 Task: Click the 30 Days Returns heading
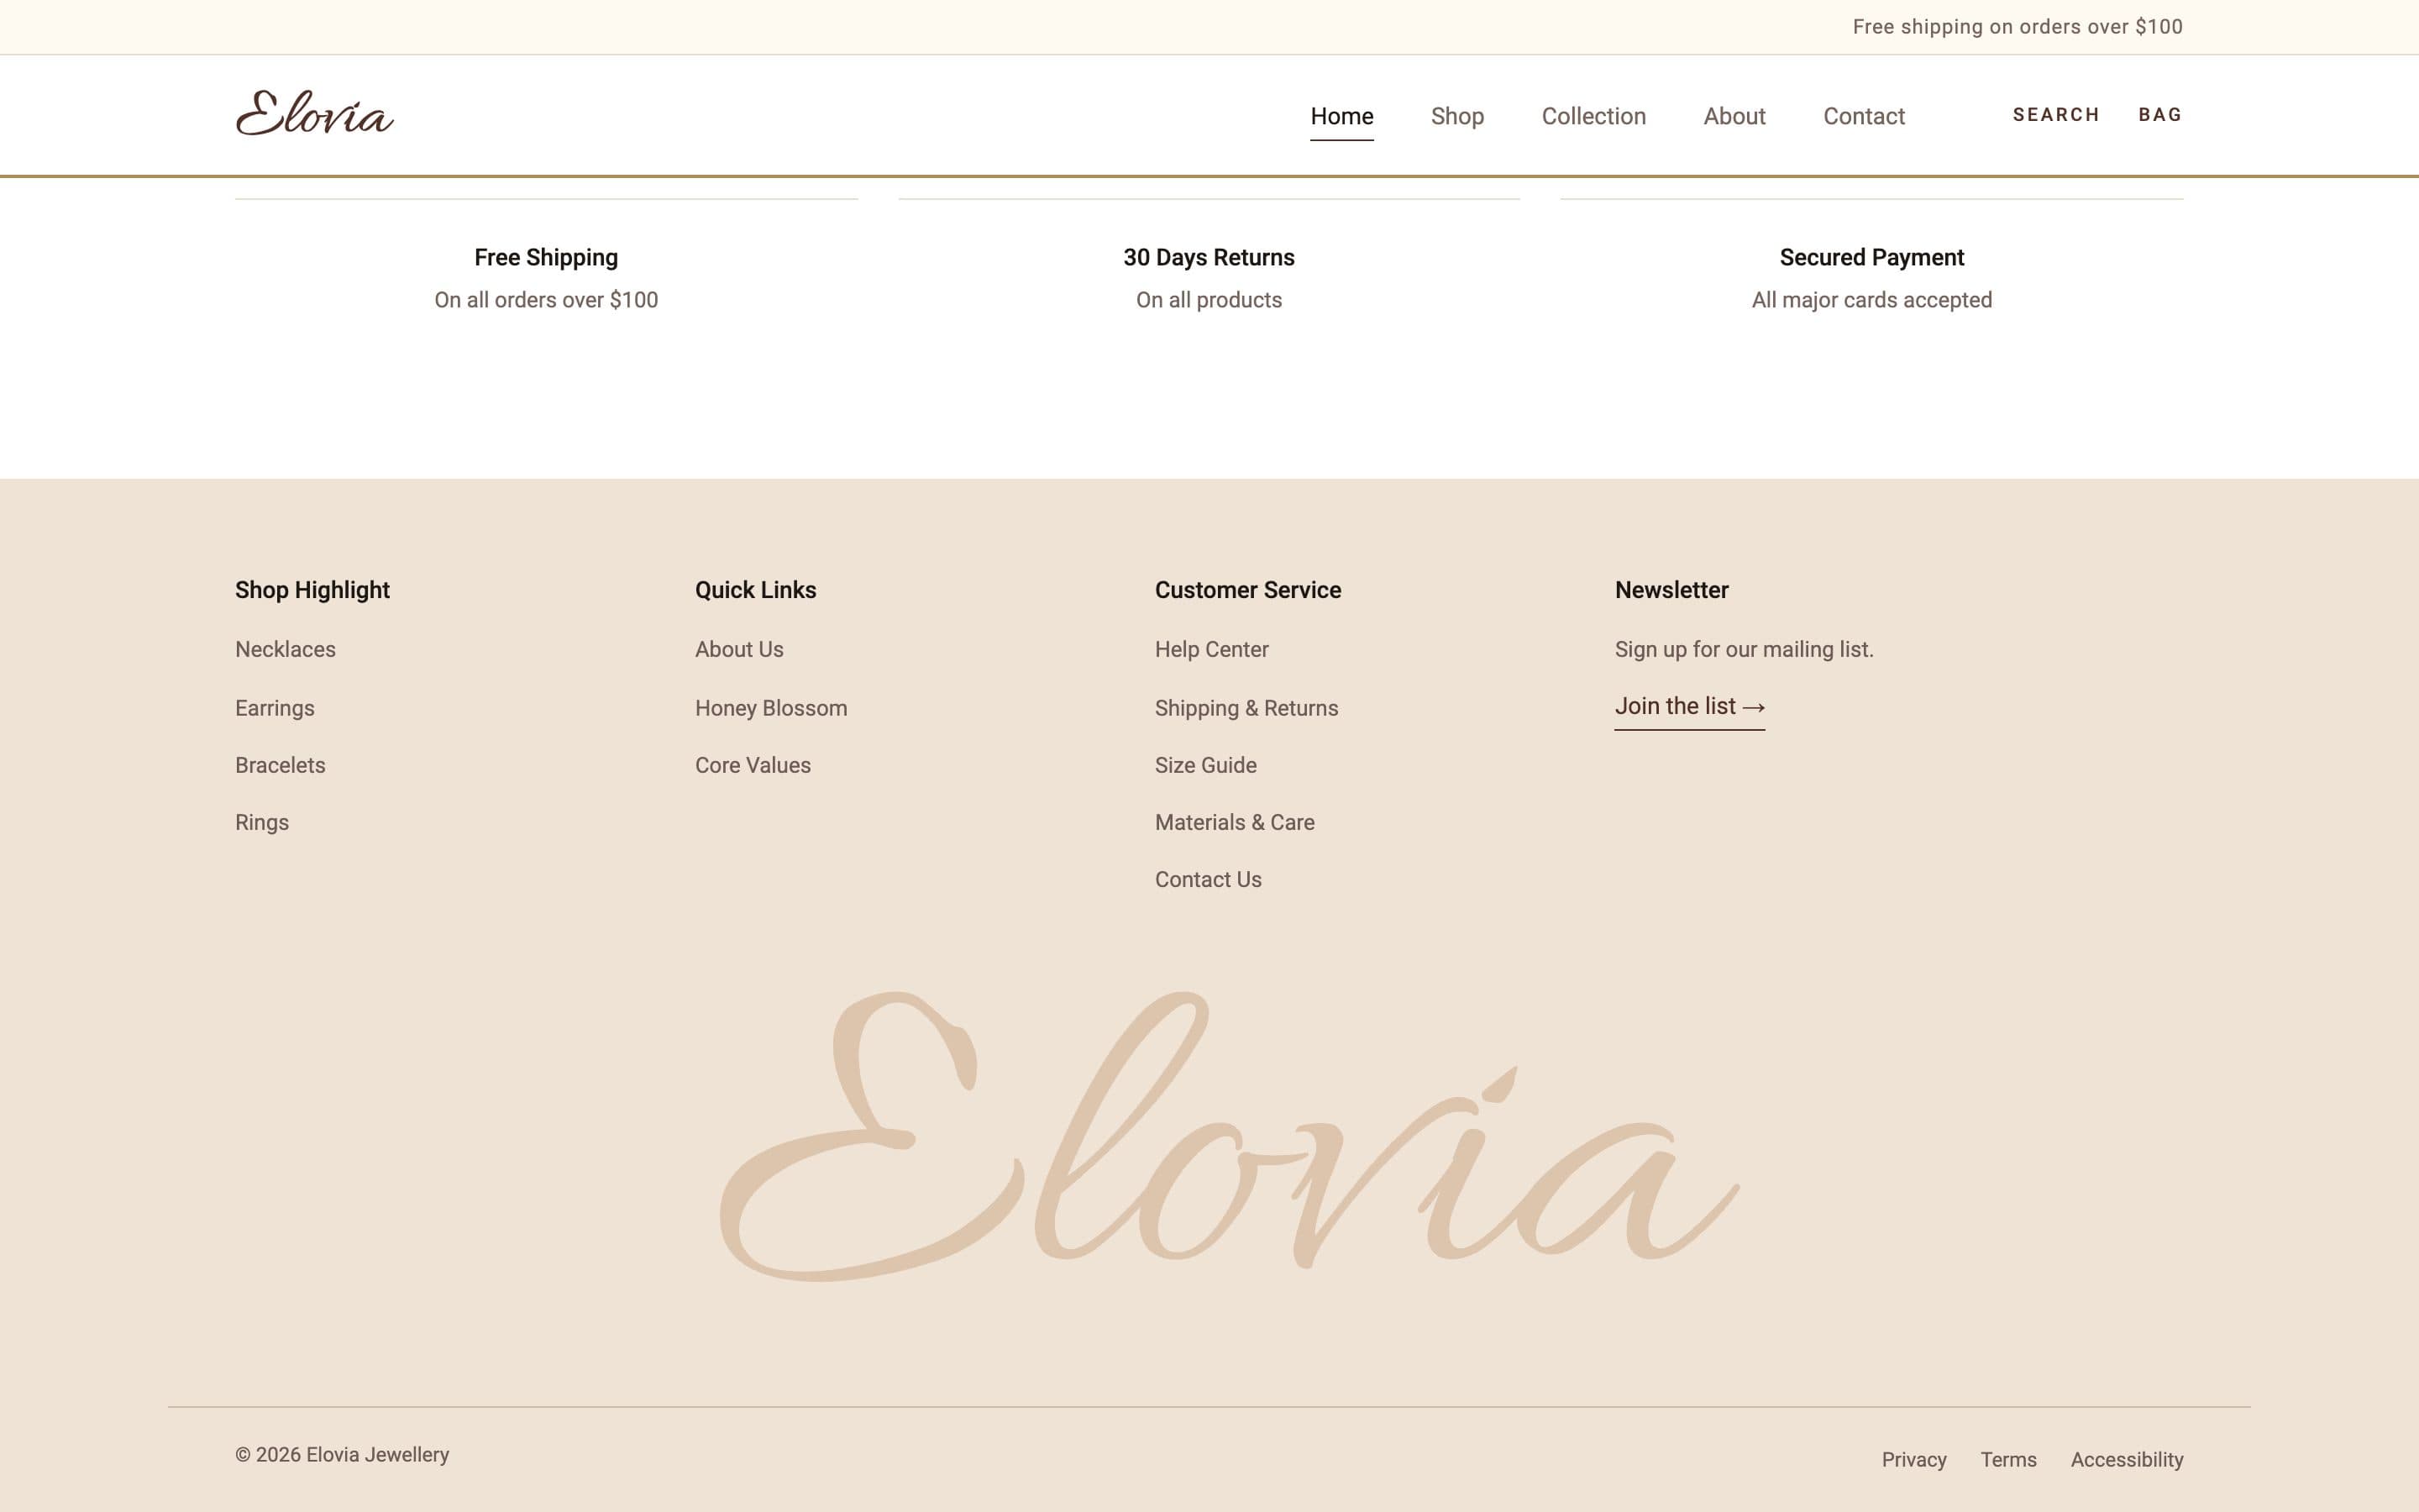pos(1209,257)
